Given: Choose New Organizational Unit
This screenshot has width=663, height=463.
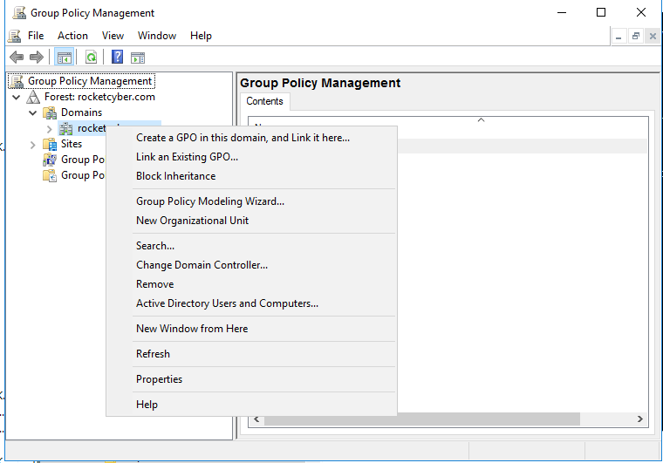Looking at the screenshot, I should coord(251,220).
